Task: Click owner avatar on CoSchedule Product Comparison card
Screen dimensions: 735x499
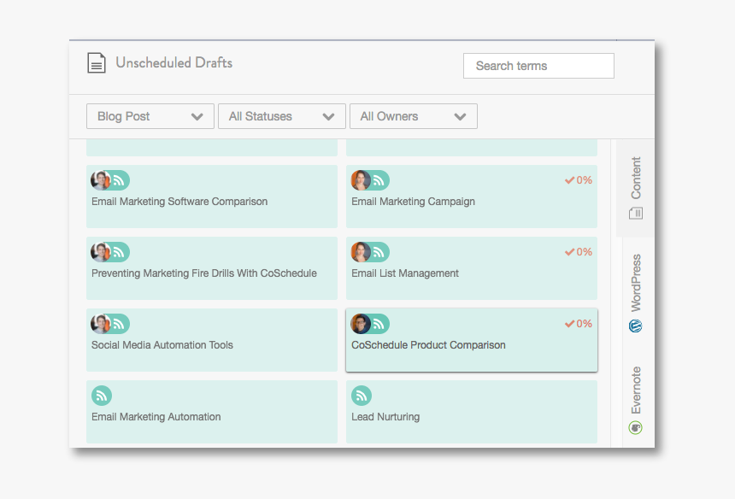Action: pos(361,324)
